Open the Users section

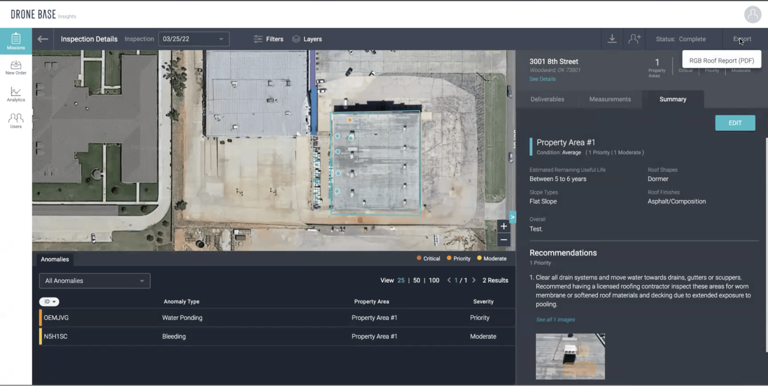point(16,120)
